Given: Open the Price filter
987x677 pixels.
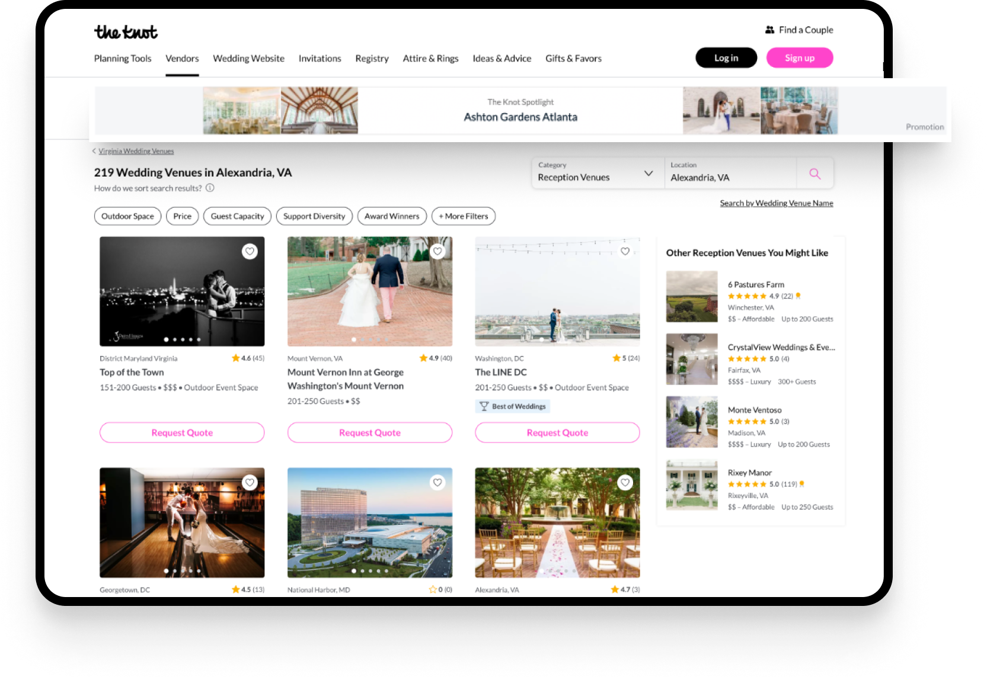Looking at the screenshot, I should [182, 216].
